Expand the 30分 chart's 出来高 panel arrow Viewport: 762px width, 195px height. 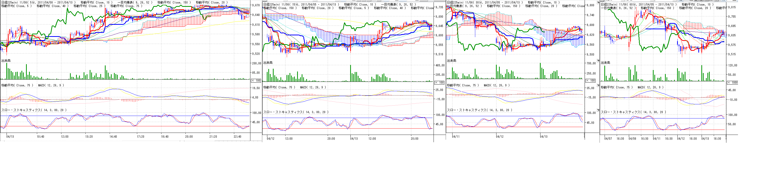point(598,61)
